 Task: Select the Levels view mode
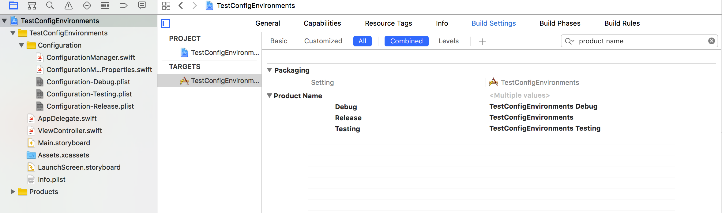point(449,41)
